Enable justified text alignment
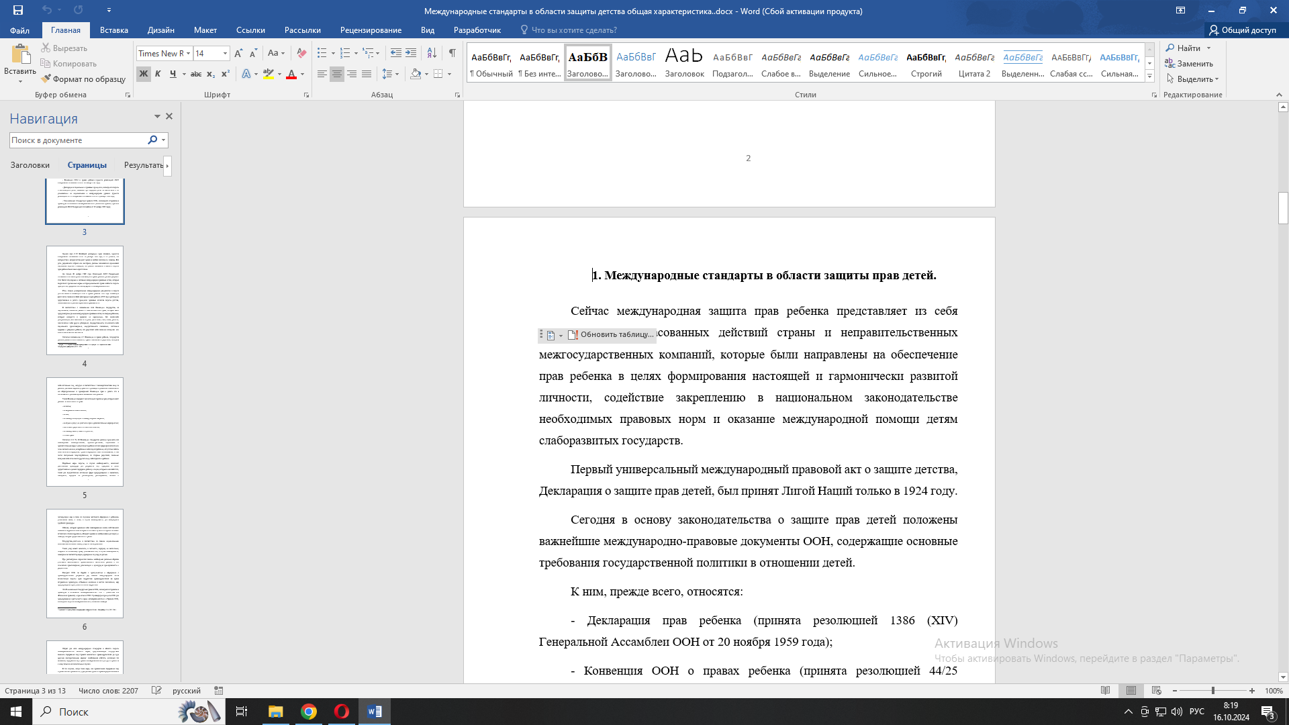Image resolution: width=1289 pixels, height=725 pixels. [x=367, y=74]
